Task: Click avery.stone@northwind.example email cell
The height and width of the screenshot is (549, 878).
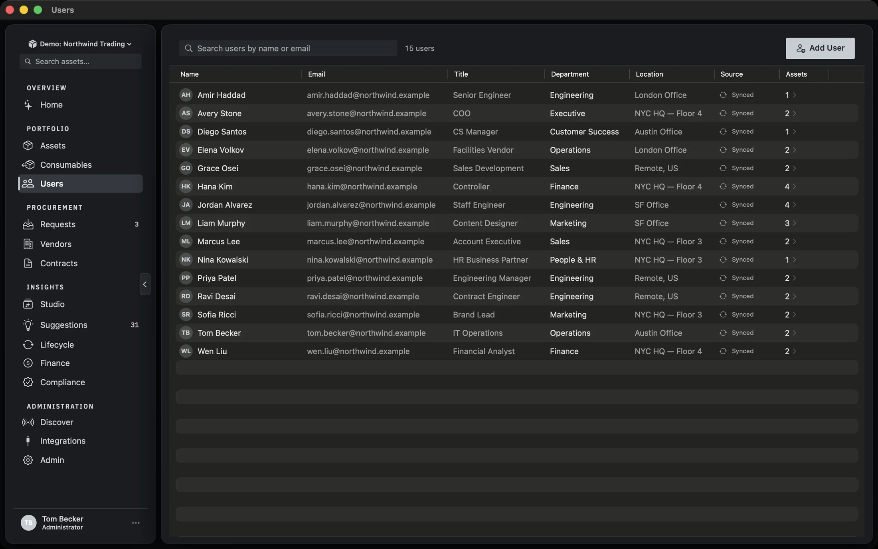Action: [366, 113]
